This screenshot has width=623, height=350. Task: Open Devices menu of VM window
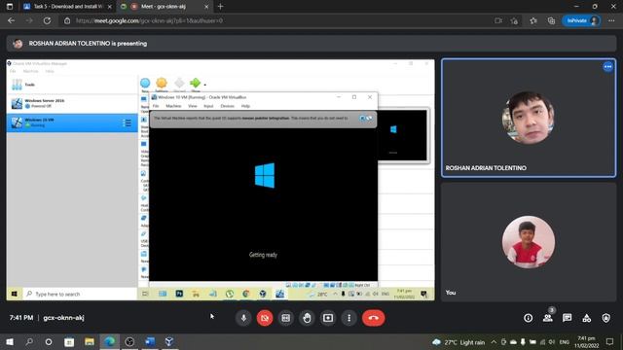(x=227, y=106)
